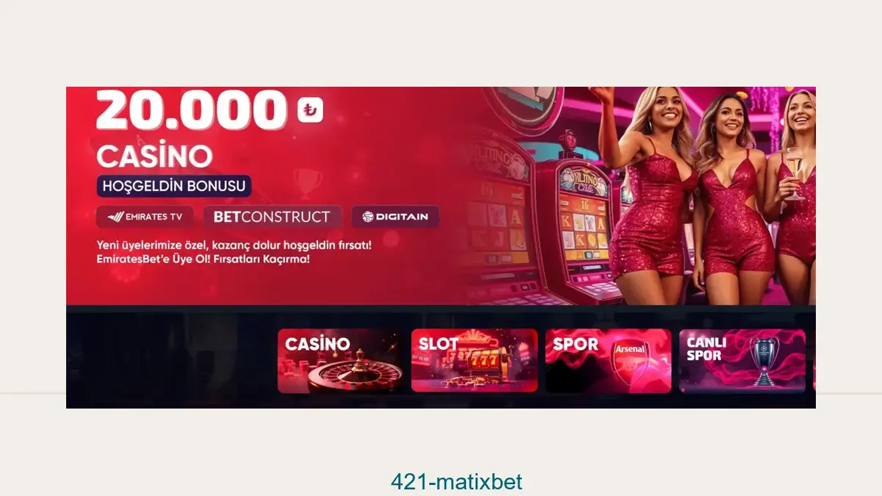Open the CANLI SPOR category label
The width and height of the screenshot is (882, 496).
[706, 349]
